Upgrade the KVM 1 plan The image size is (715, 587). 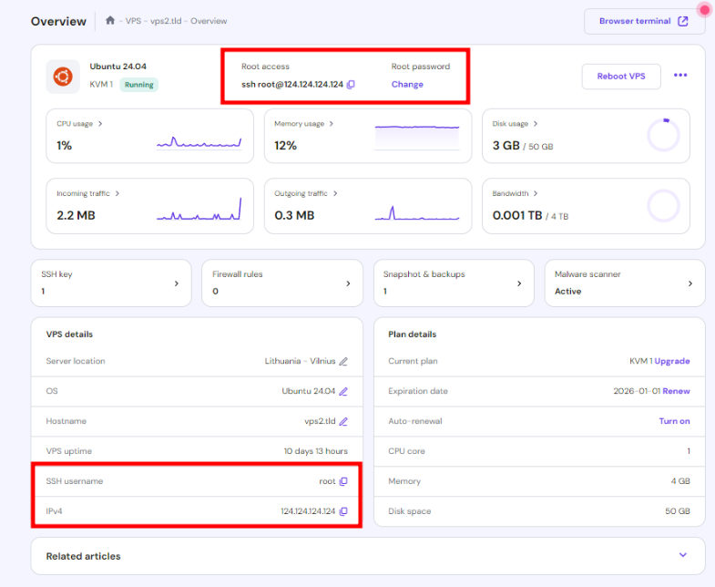click(x=672, y=361)
